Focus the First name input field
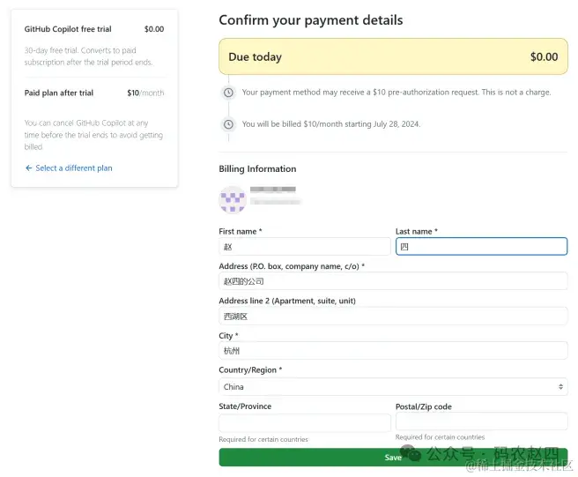 pyautogui.click(x=304, y=247)
